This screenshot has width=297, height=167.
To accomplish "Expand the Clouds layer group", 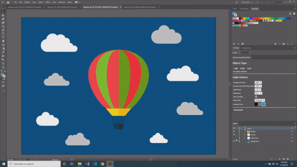I will tap(245, 135).
